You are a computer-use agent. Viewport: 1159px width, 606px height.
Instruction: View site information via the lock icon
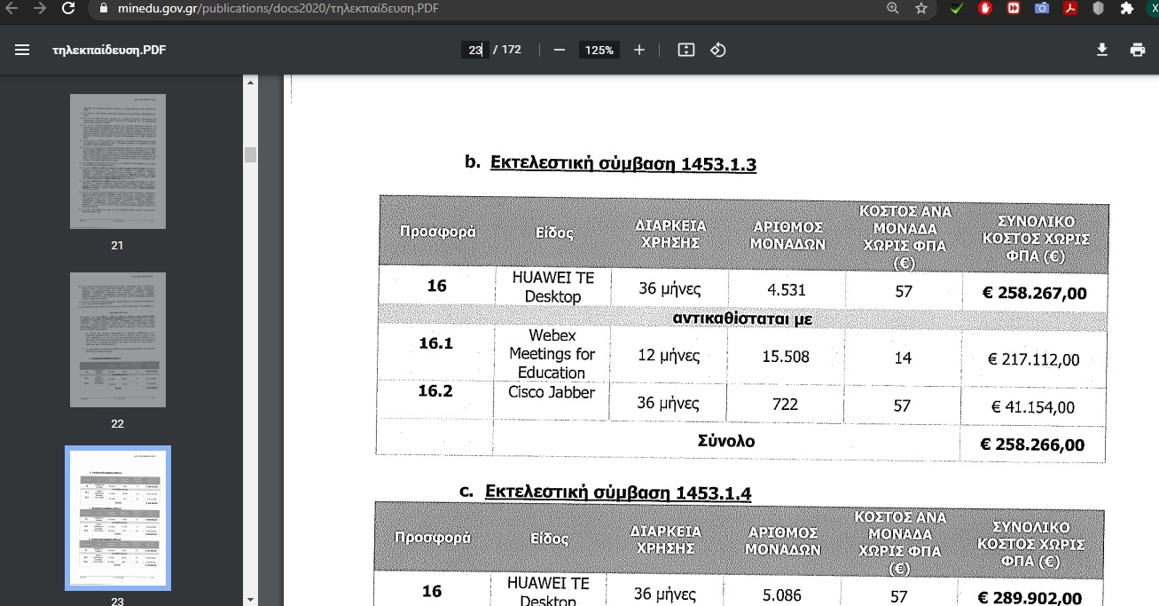click(x=102, y=8)
